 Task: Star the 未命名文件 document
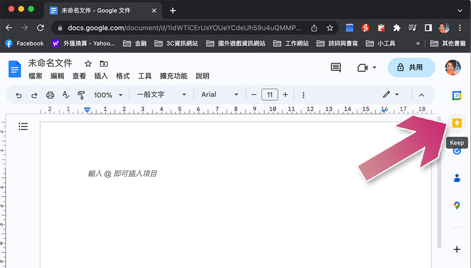point(88,63)
